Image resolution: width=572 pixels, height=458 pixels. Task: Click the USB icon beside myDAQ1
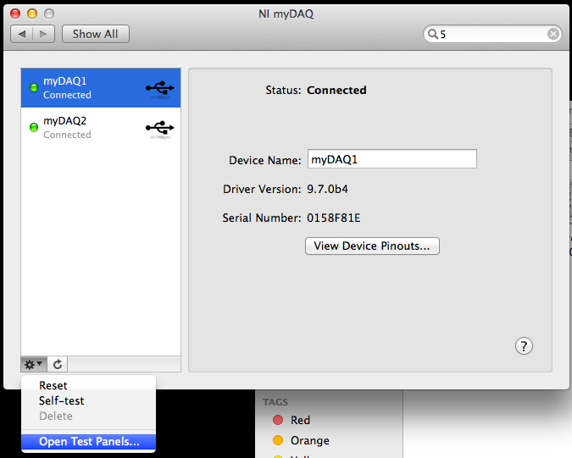coord(159,87)
